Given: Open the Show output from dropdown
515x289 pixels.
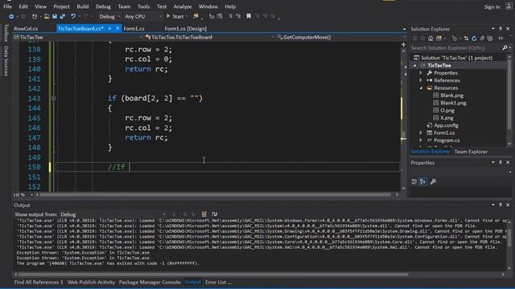Looking at the screenshot, I should pos(113,214).
